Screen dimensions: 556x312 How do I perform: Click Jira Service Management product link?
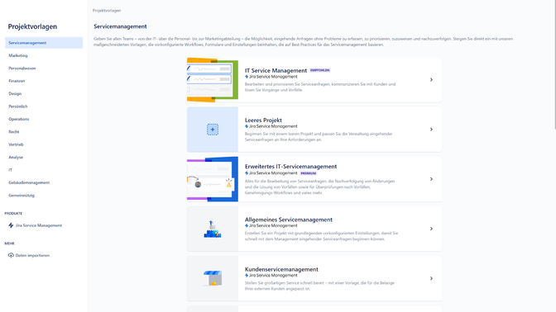point(39,225)
